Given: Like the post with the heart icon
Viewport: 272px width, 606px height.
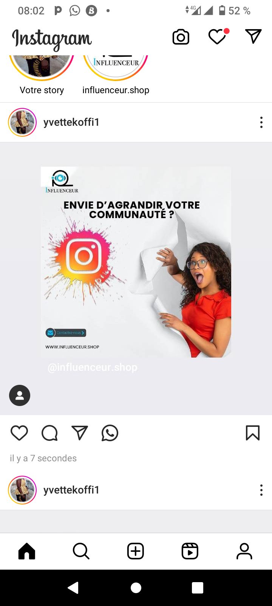Looking at the screenshot, I should tap(19, 433).
